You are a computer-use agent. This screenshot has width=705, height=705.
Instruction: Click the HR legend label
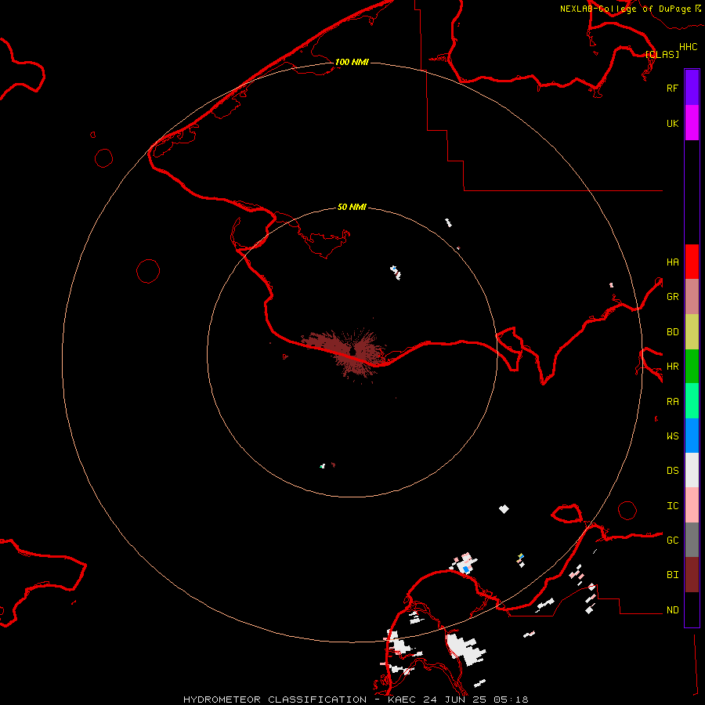(672, 367)
